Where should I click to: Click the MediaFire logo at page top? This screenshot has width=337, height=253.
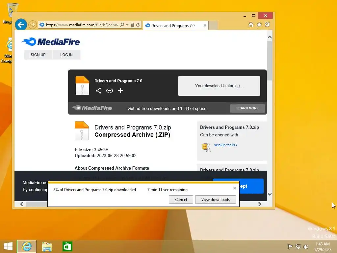51,42
